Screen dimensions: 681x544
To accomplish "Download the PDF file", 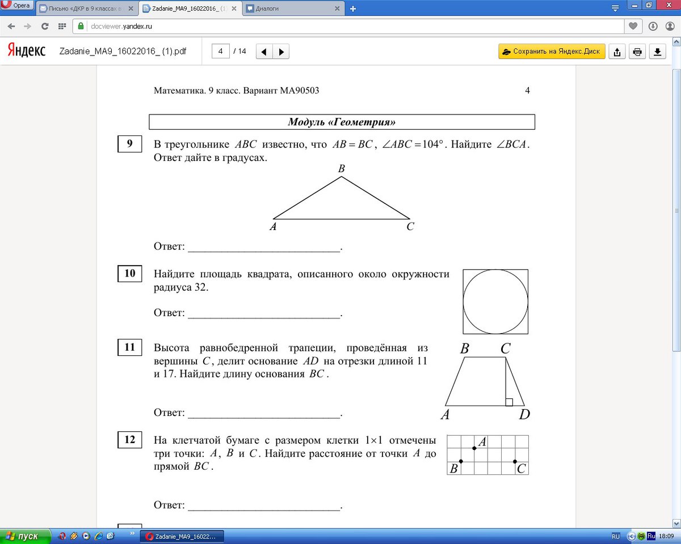I will pyautogui.click(x=657, y=52).
